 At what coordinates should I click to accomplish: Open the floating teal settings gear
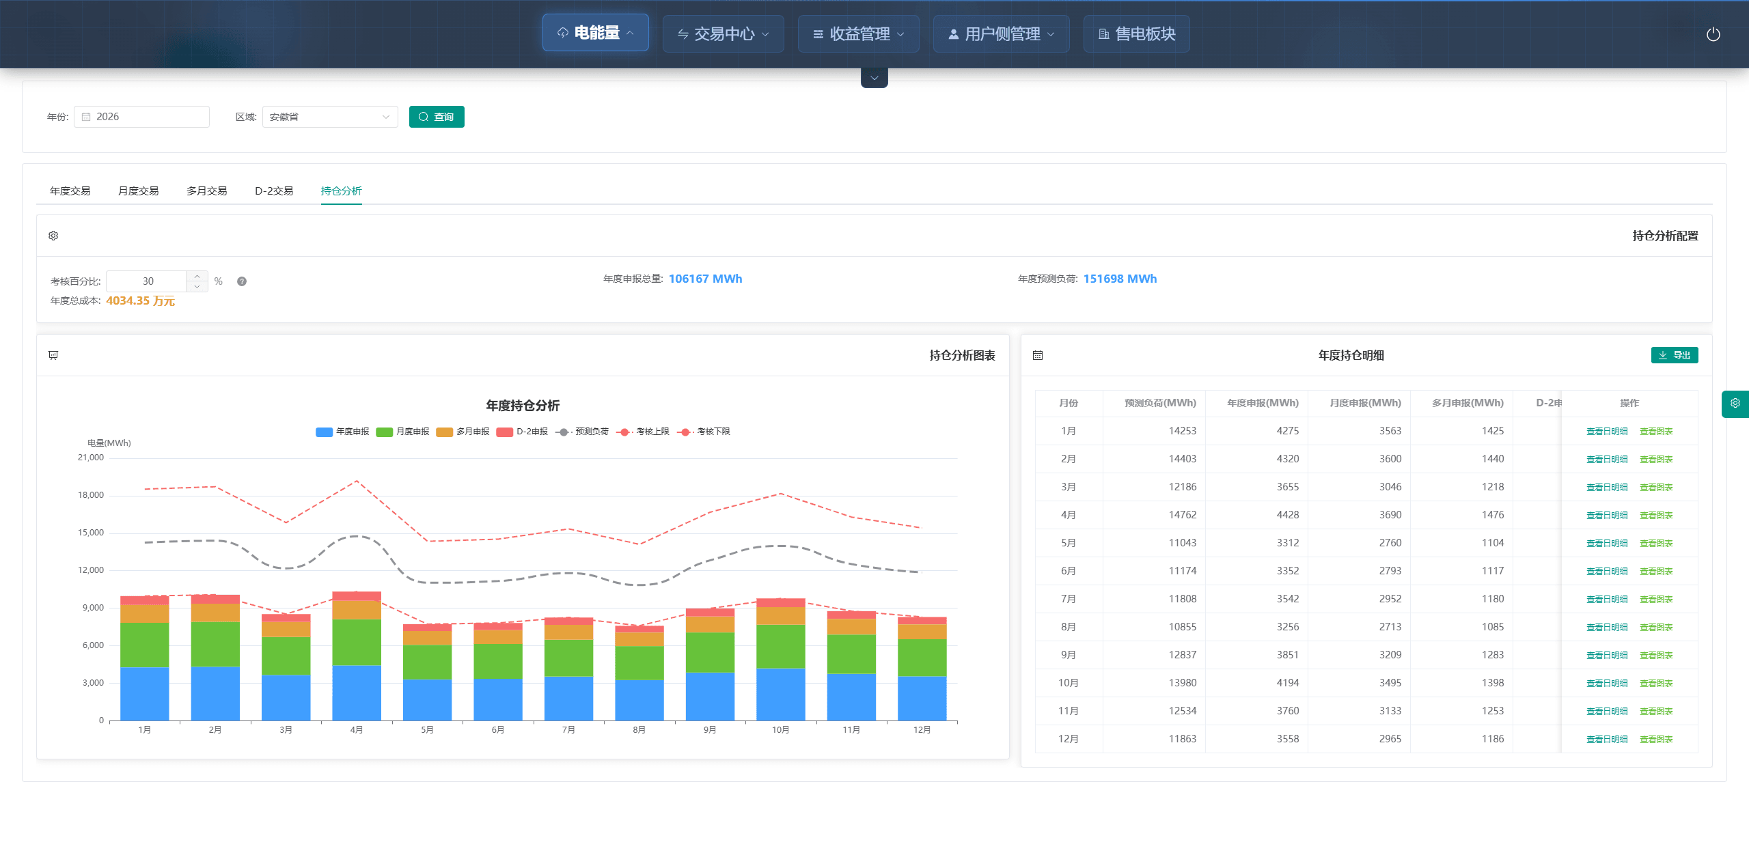(x=1735, y=404)
